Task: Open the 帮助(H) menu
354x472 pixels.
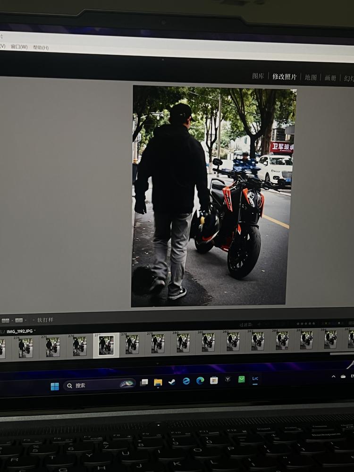Action: pyautogui.click(x=41, y=48)
